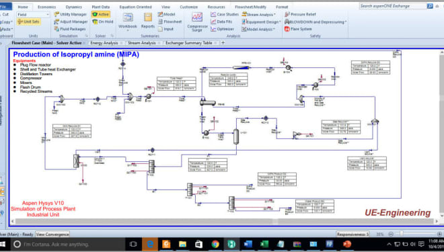Viewport: 444px width, 252px height.
Task: Expand the Model Analysis menu
Action: click(258, 29)
